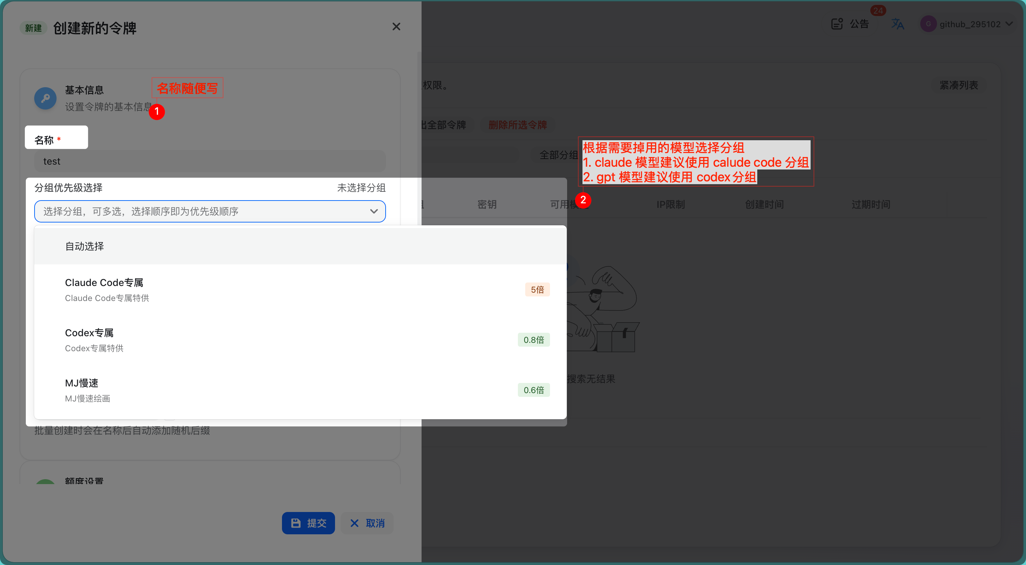Select Claude Code专属 group option
Viewport: 1026px width, 565px height.
pyautogui.click(x=300, y=289)
